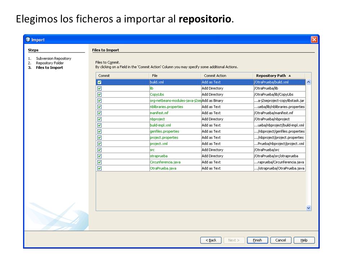Open Commit Action for nblibraries.properties
The height and width of the screenshot is (259, 346).
tap(227, 107)
